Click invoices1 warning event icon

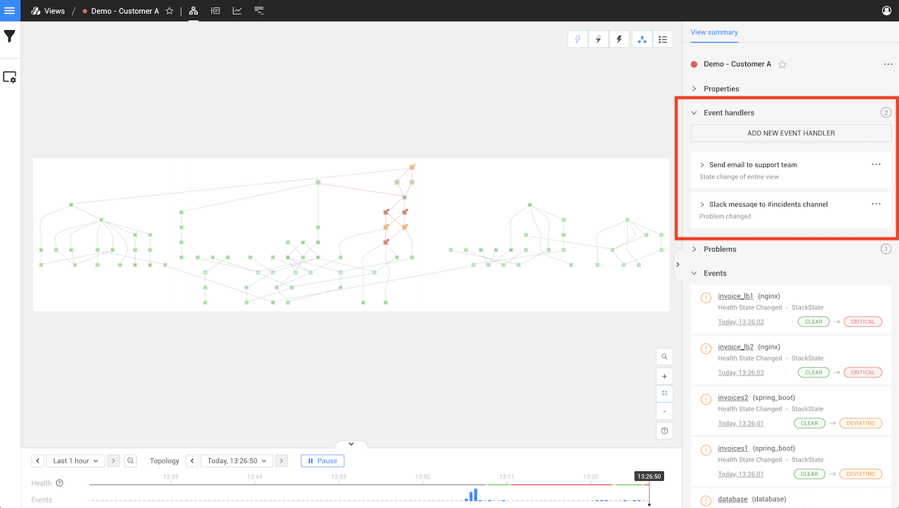[706, 450]
